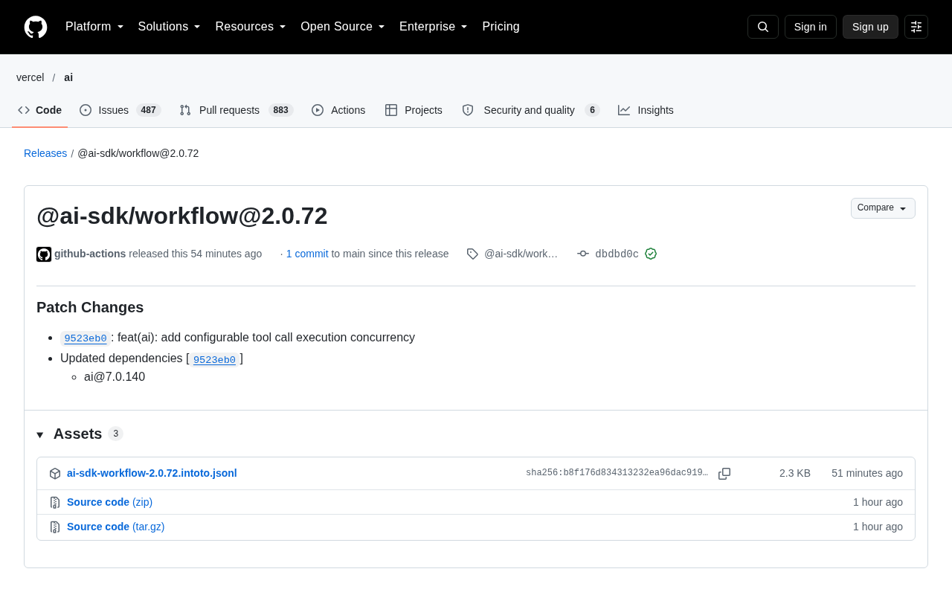This screenshot has width=952, height=595.
Task: Open the vercel owner link
Action: 30,77
